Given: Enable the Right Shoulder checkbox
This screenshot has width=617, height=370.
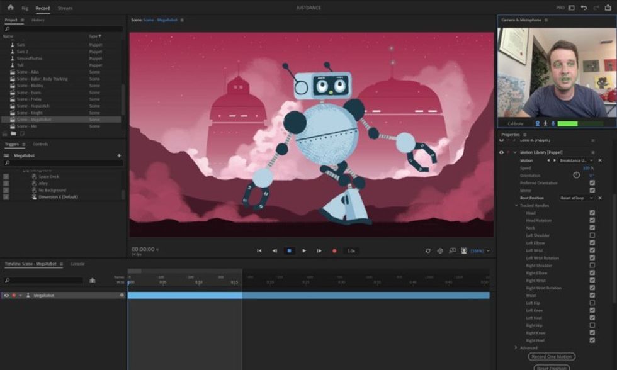Looking at the screenshot, I should 592,265.
